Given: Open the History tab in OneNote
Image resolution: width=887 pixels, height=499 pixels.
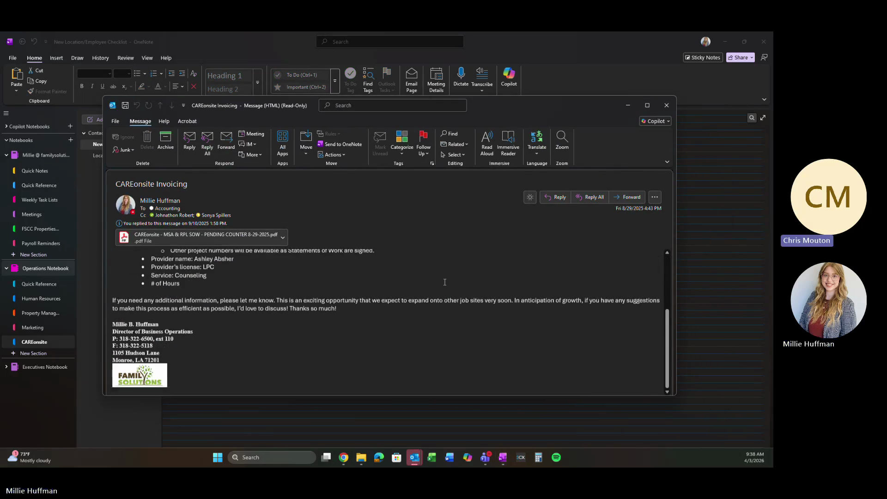Looking at the screenshot, I should coord(100,58).
